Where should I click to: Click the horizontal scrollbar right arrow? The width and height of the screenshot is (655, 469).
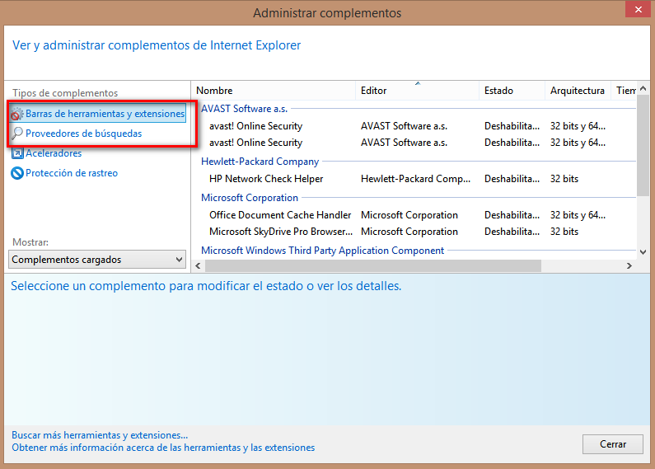pos(629,266)
